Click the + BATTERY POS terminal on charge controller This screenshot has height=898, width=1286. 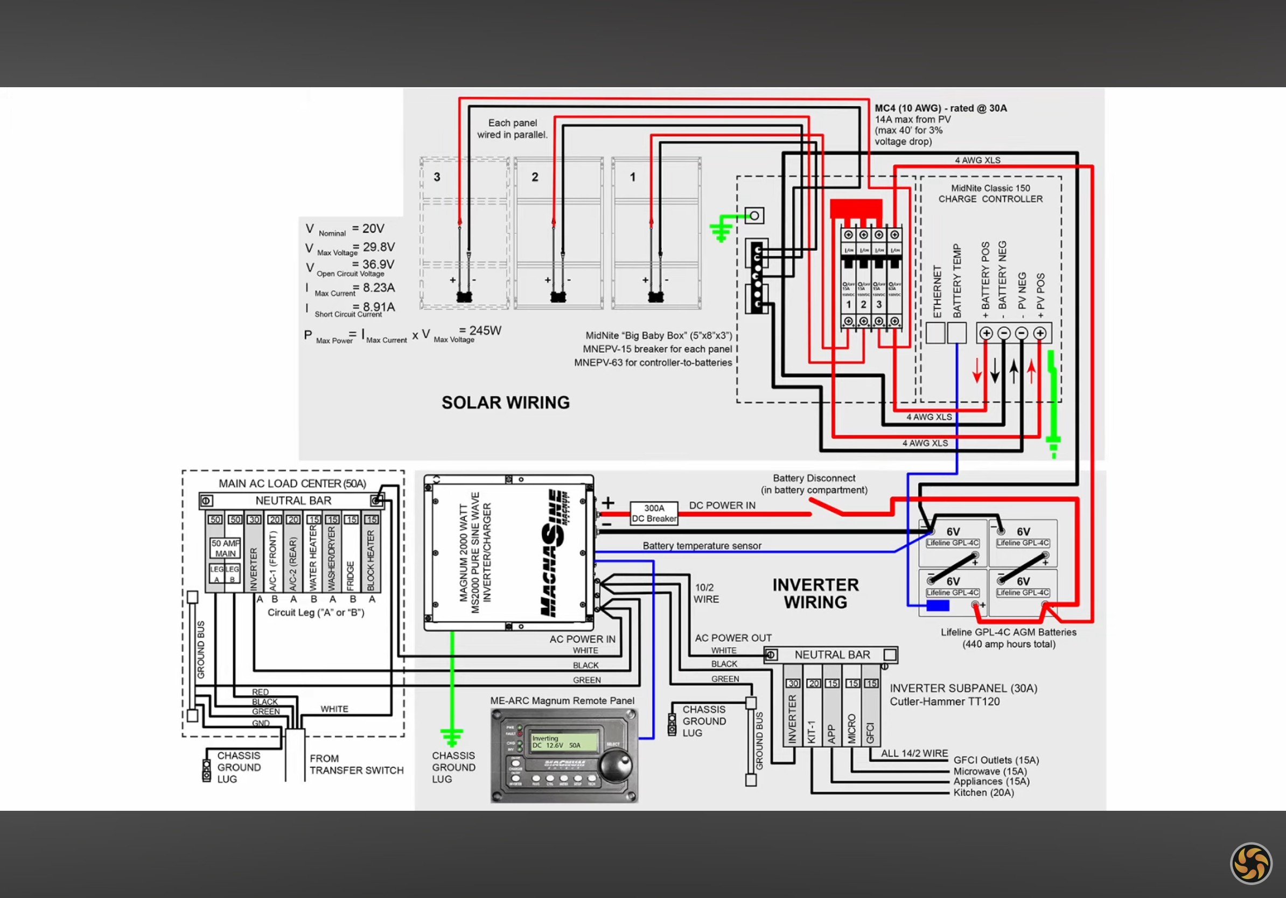(x=986, y=333)
